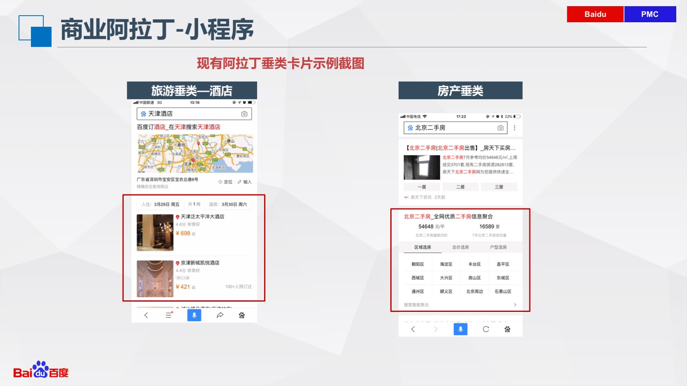Viewport: 687px width, 386px height.
Task: Tap Tianjin map image
Action: (195, 154)
